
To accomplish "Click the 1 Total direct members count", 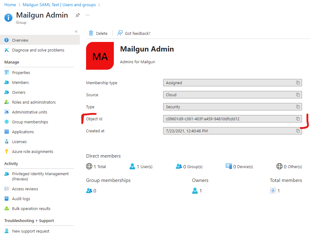I will coord(96,167).
